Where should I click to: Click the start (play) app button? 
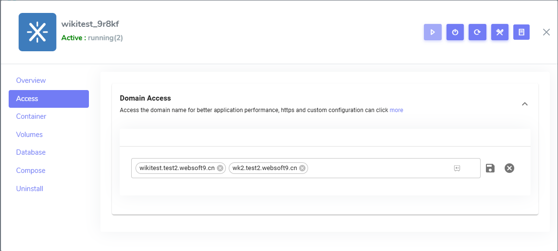[433, 32]
